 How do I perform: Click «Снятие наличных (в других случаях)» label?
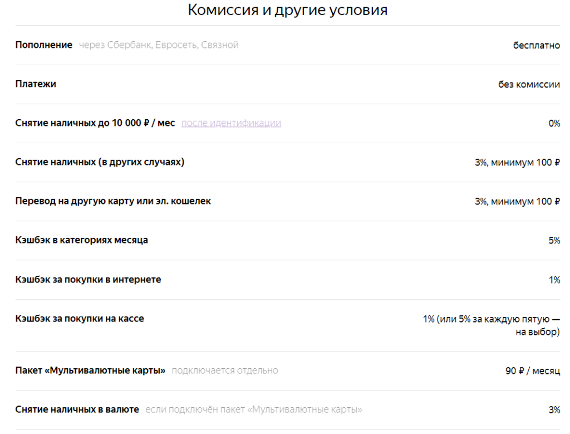point(100,162)
